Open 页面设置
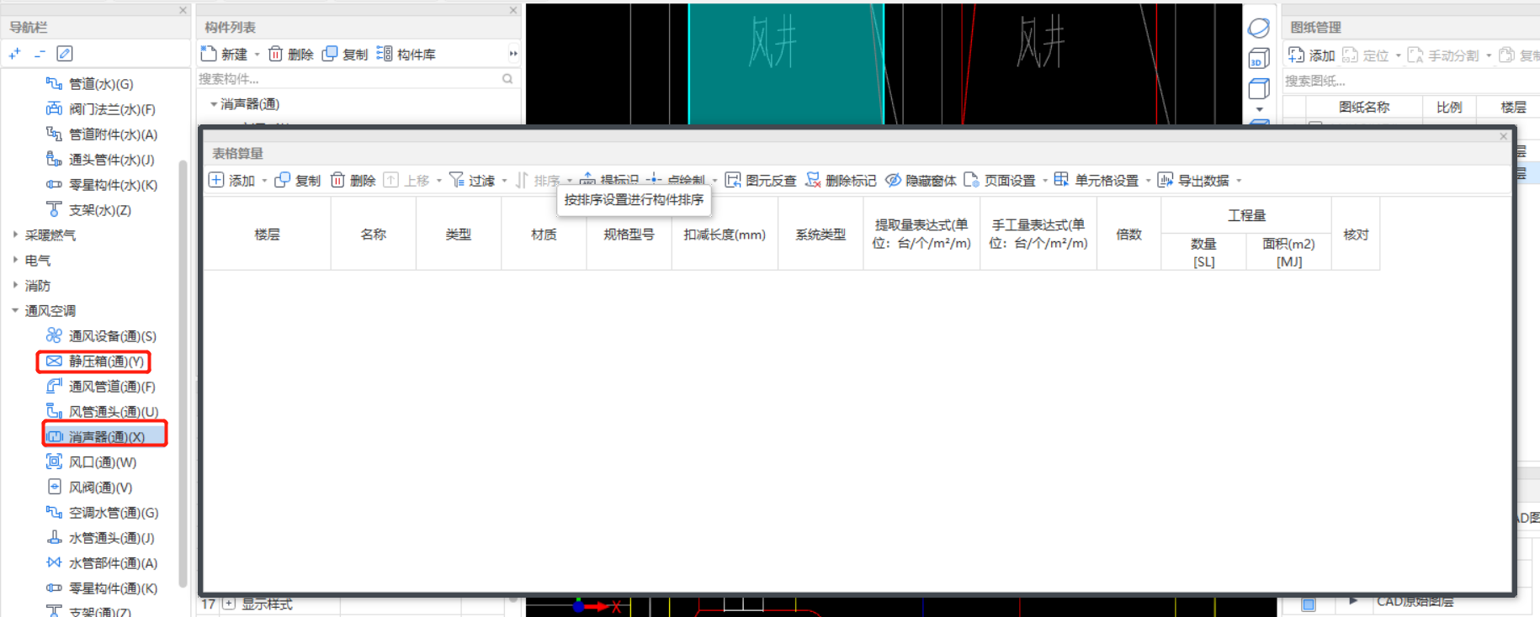This screenshot has width=1540, height=617. [1000, 181]
